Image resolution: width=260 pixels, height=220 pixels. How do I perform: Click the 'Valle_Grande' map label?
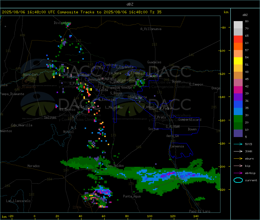pyautogui.click(x=86, y=107)
